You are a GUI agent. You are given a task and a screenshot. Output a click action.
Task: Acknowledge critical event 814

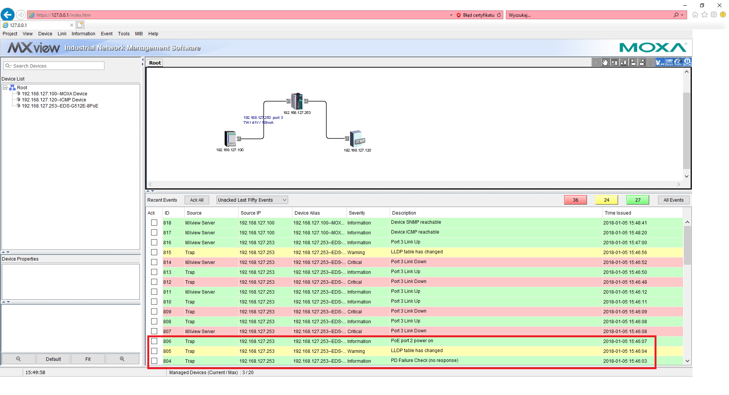pos(154,262)
